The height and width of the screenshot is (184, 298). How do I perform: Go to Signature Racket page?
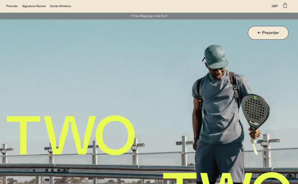(34, 6)
